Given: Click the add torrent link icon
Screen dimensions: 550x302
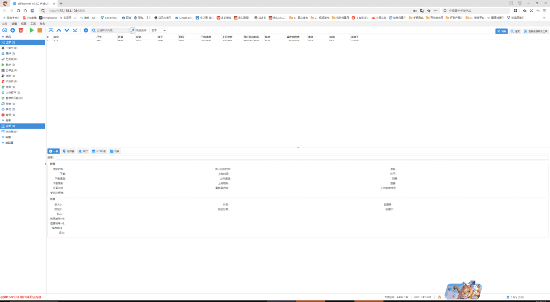Looking at the screenshot, I should click(5, 31).
